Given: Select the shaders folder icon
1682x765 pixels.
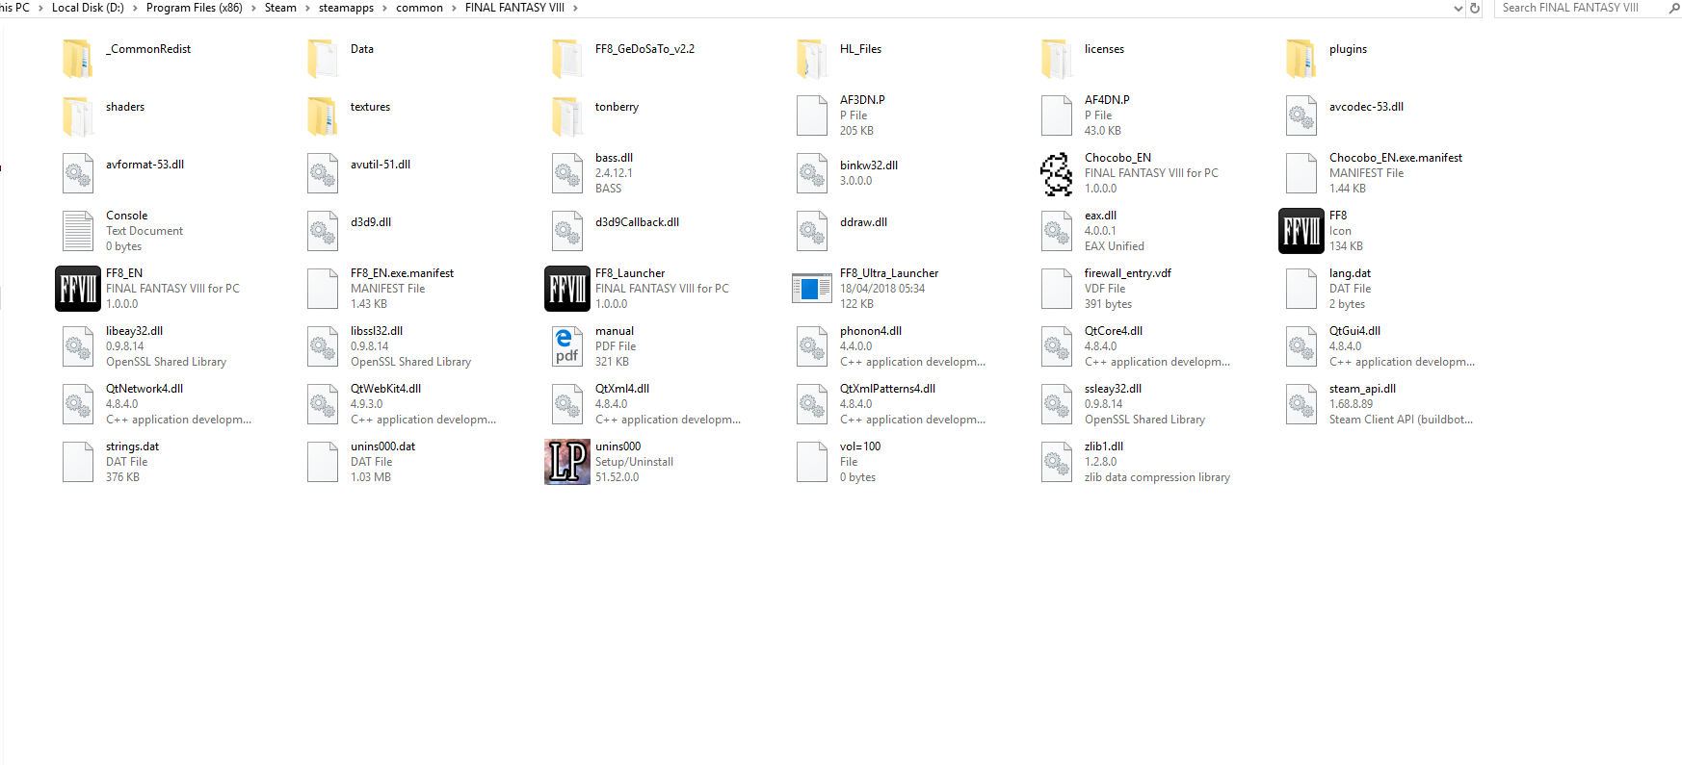Looking at the screenshot, I should pos(78,115).
